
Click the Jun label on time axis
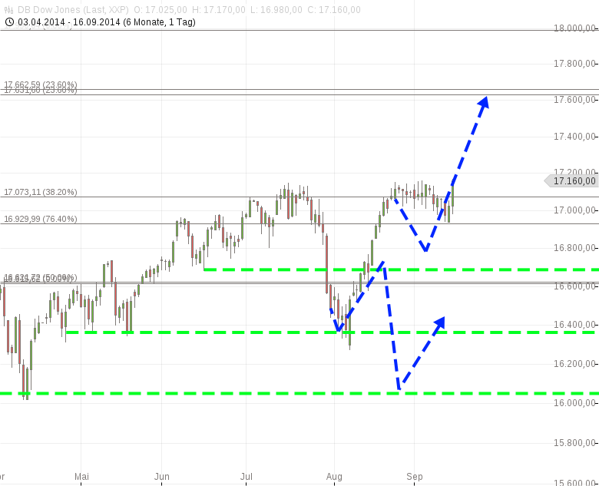[x=162, y=476]
